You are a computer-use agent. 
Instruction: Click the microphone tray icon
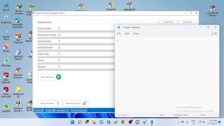(187, 122)
